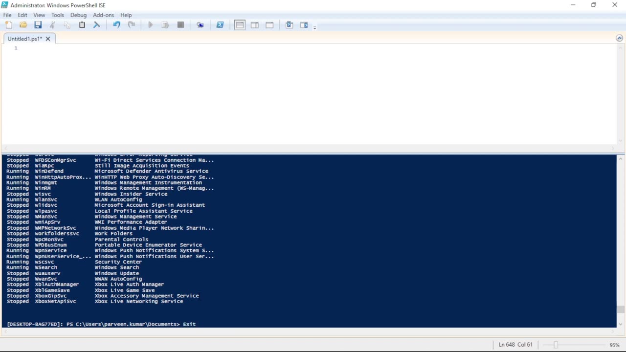The height and width of the screenshot is (352, 626).
Task: Click the WPDBusEnum service name
Action: (51, 245)
